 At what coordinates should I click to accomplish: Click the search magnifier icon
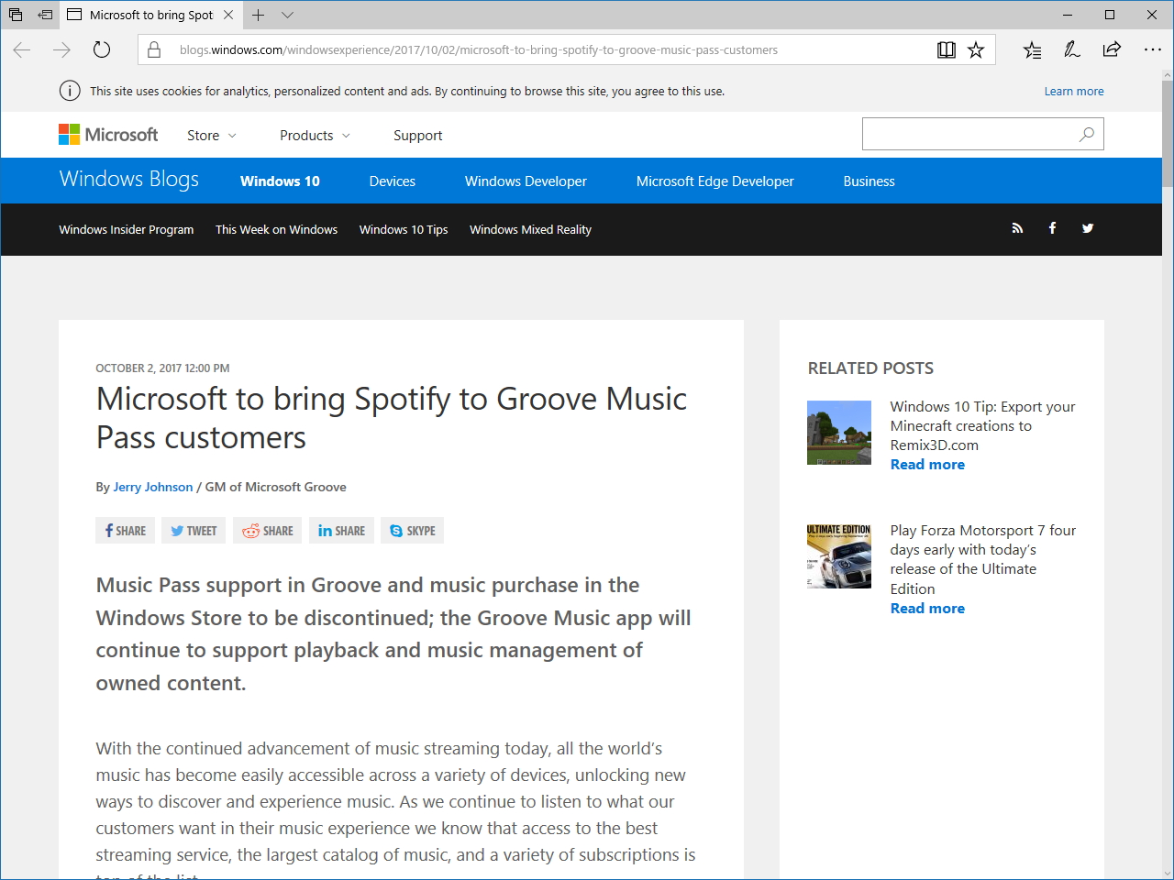pyautogui.click(x=1087, y=134)
